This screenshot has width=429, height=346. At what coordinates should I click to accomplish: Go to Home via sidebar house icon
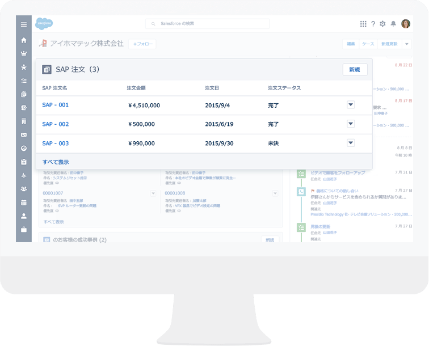point(24,40)
